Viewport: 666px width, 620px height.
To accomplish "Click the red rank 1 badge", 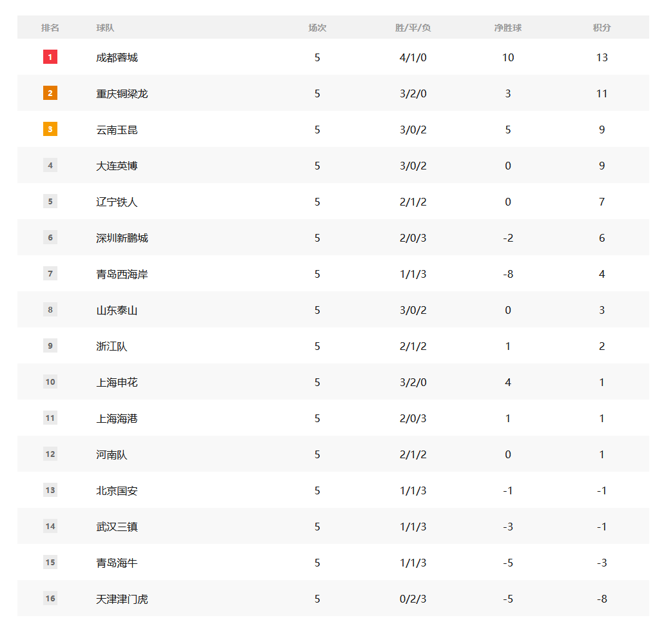I will coord(50,57).
